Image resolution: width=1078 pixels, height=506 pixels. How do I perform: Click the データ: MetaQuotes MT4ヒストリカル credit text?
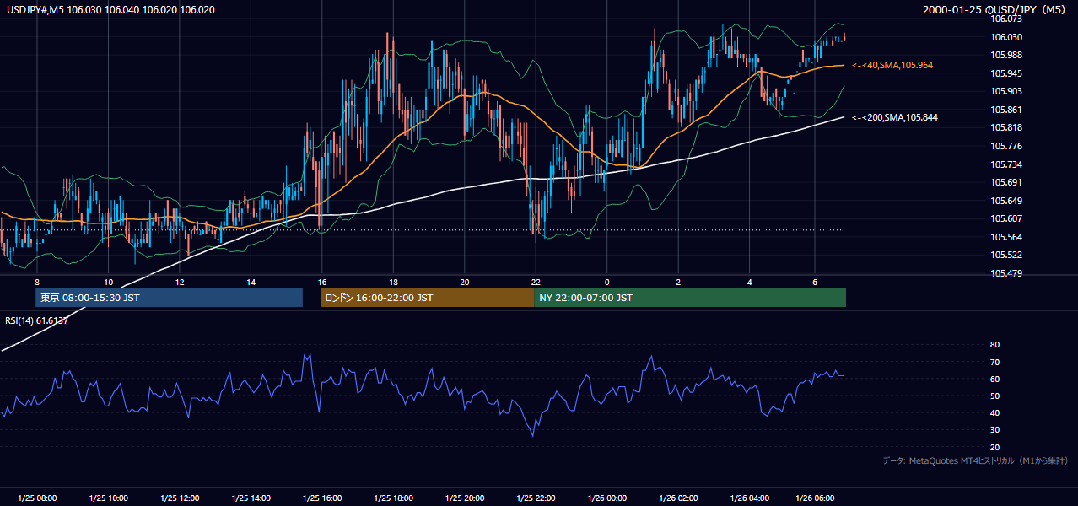coord(976,460)
